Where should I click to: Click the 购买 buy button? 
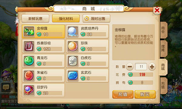tap(145, 94)
